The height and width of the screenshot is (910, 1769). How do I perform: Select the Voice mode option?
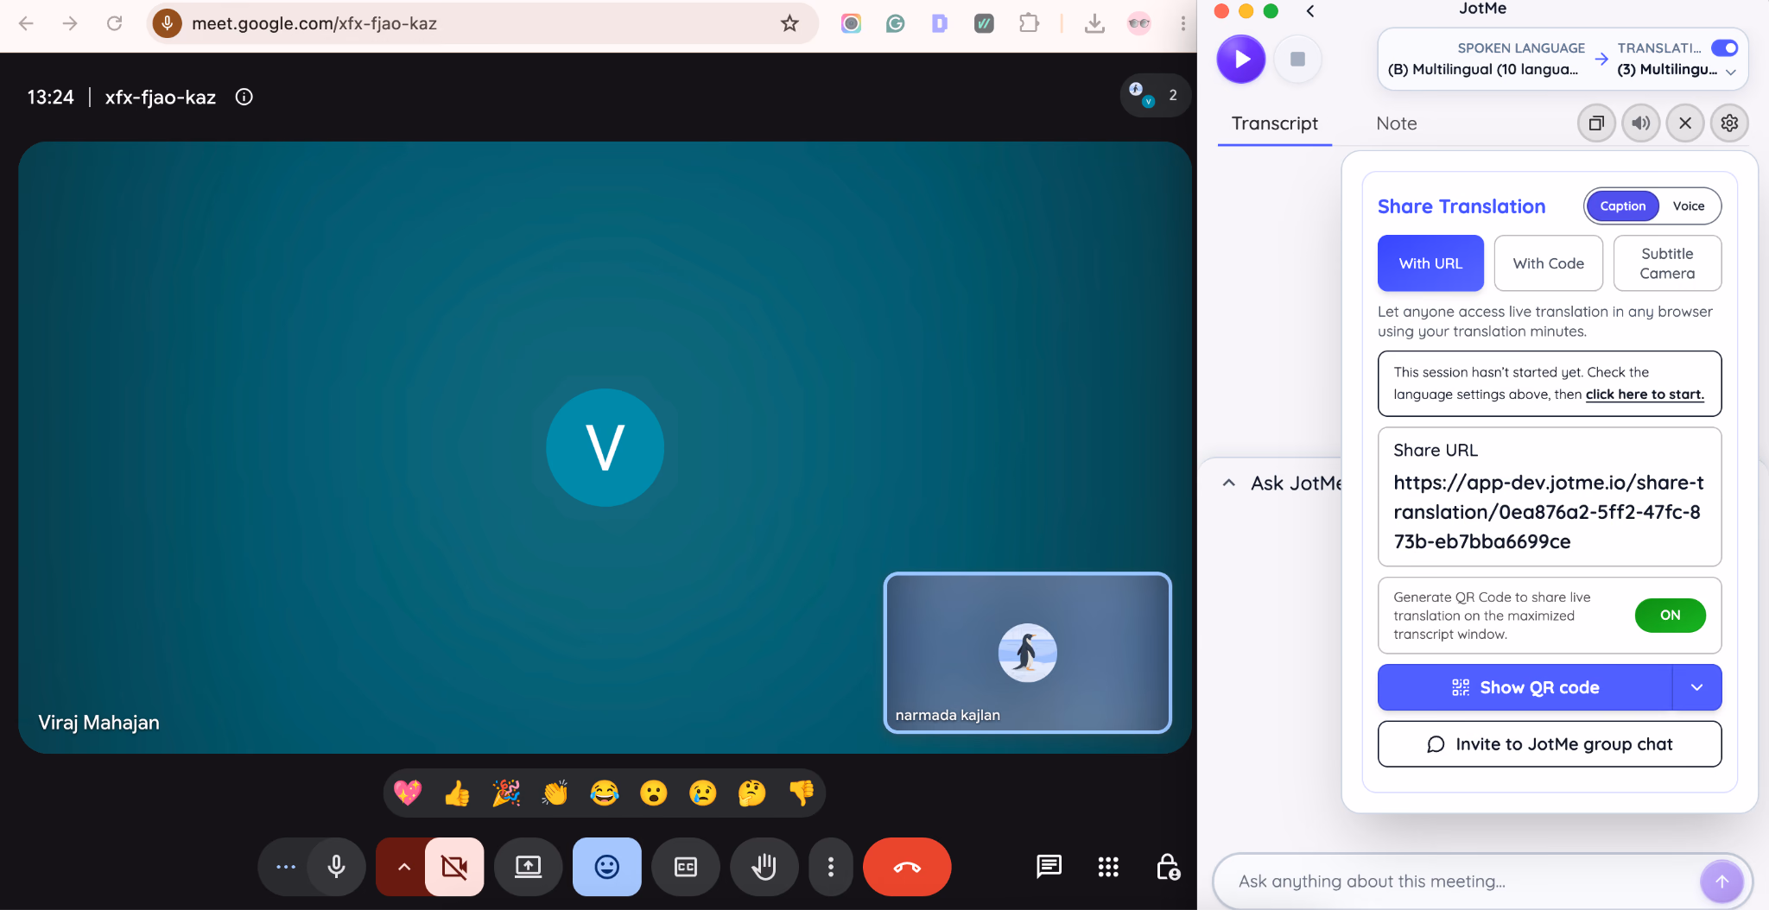coord(1688,206)
